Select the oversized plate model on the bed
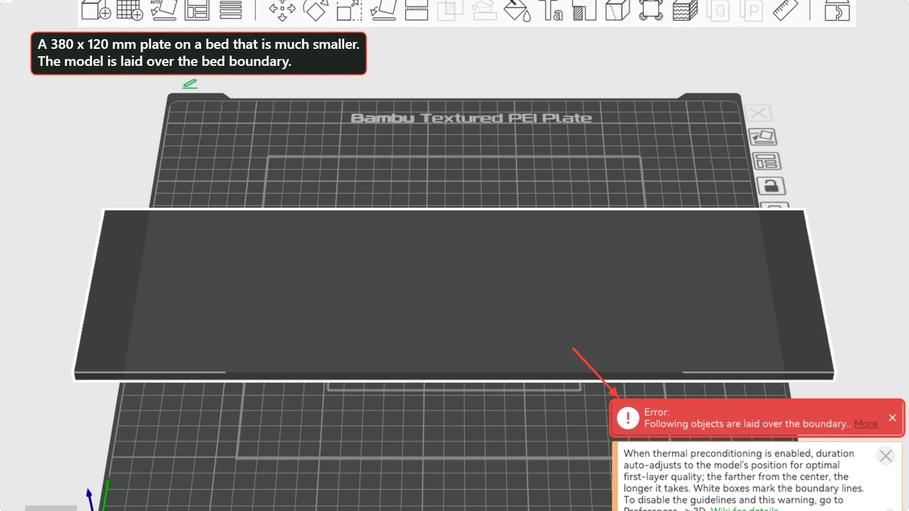The width and height of the screenshot is (909, 511). coord(454,294)
